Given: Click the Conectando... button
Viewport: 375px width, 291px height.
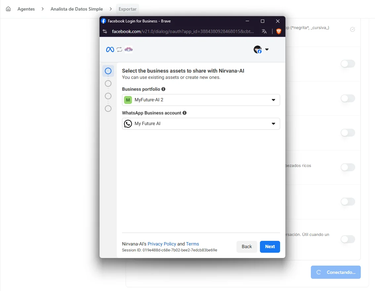Looking at the screenshot, I should [336, 272].
